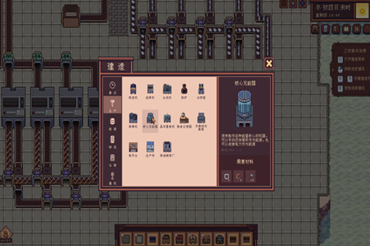This screenshot has width=370, height=246.
Task: Click the fifth small button under the clock
Action: [x=357, y=29]
